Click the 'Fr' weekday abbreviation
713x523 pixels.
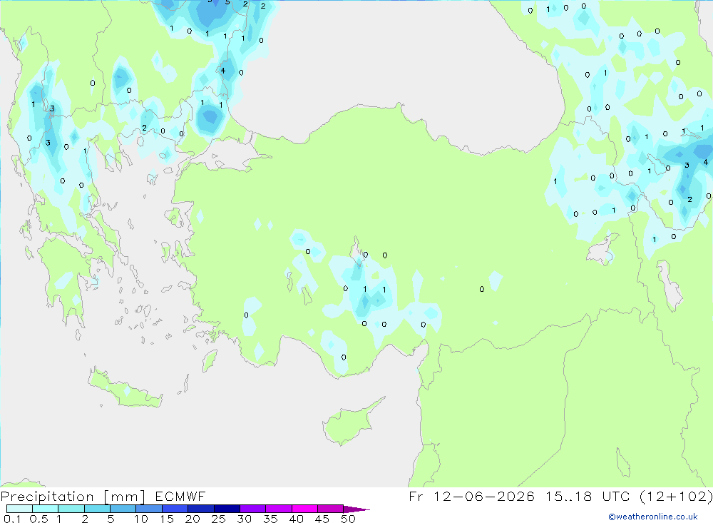pyautogui.click(x=416, y=496)
